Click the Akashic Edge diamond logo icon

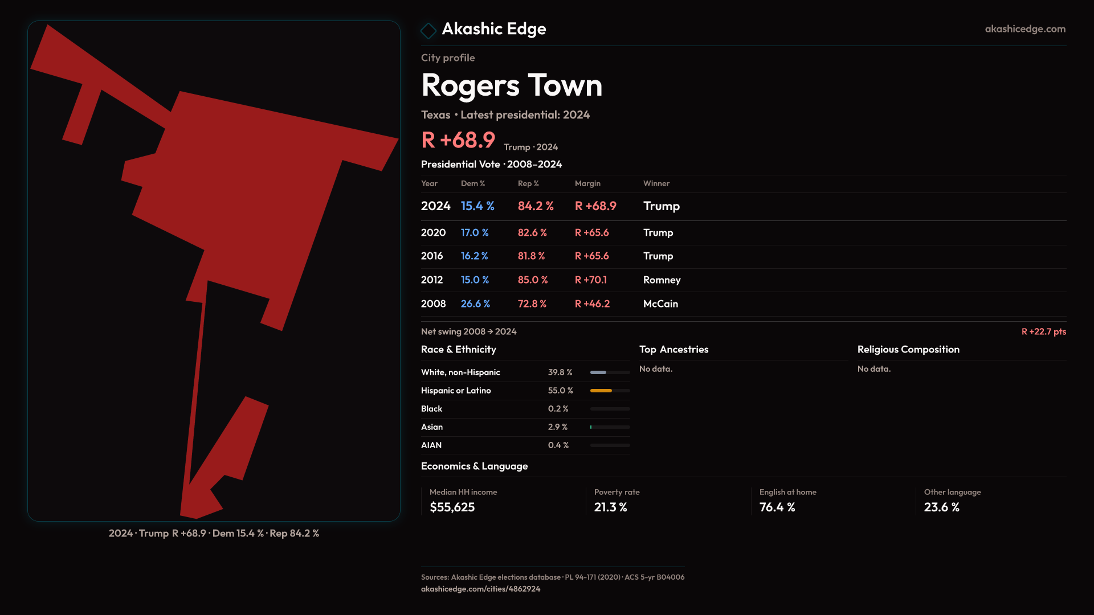[x=428, y=30]
